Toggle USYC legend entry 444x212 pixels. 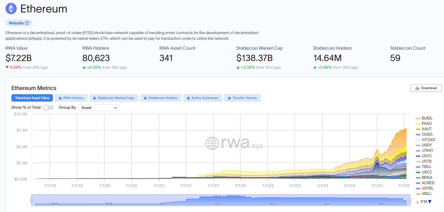[x=424, y=156]
